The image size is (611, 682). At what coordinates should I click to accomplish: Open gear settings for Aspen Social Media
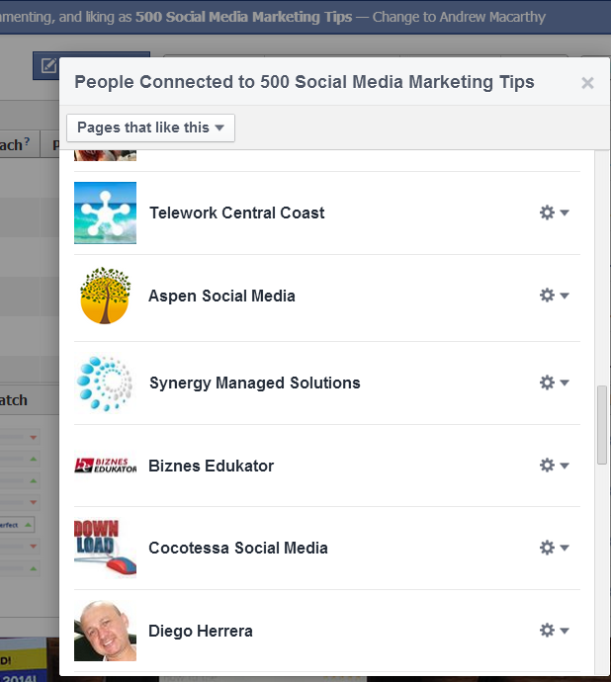554,296
